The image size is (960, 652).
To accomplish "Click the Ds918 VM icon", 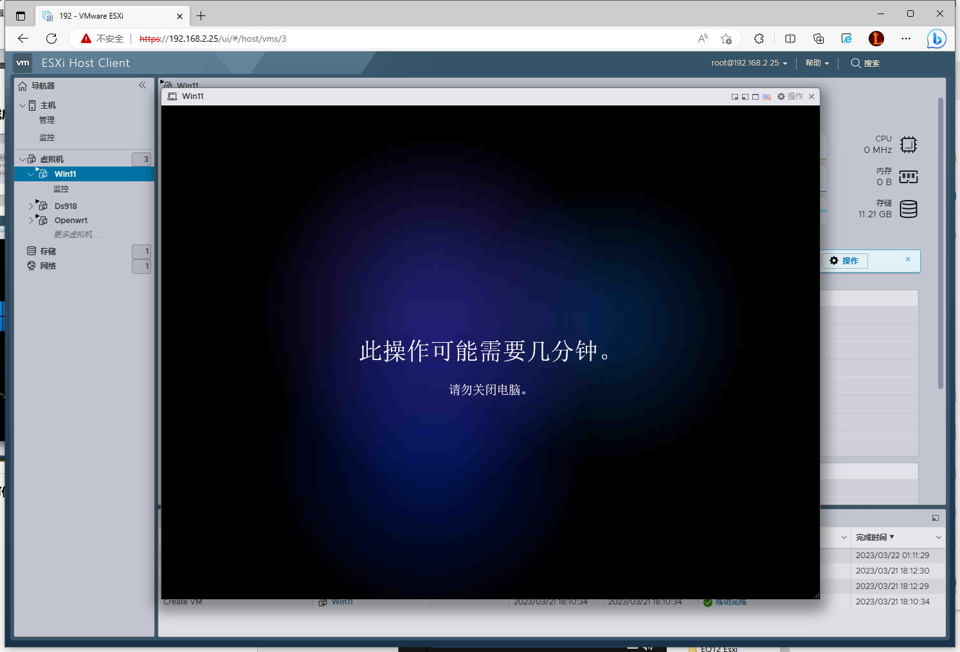I will (x=42, y=206).
